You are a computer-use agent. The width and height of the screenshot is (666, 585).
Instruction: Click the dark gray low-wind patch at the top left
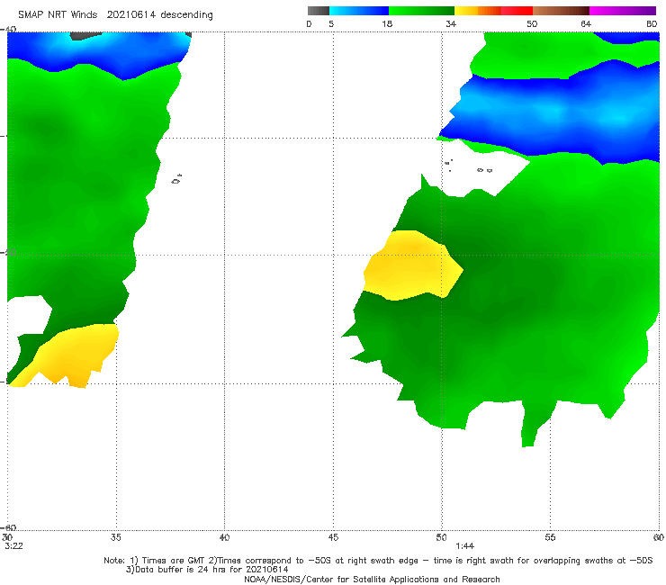[x=85, y=36]
